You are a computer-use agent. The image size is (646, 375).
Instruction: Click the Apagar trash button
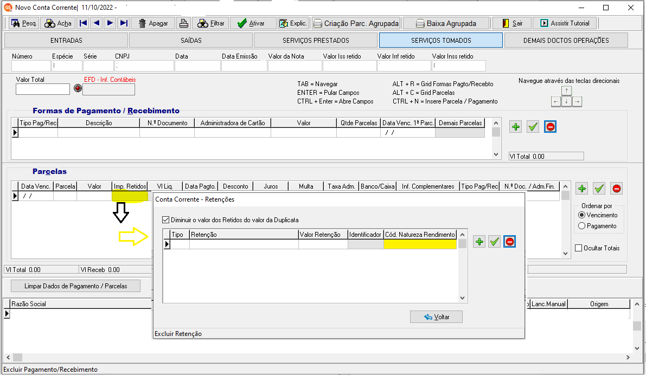(153, 23)
